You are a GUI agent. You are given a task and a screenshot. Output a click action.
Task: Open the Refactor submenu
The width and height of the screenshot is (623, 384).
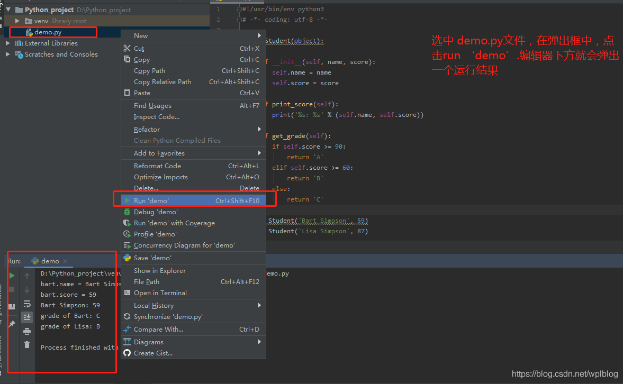click(194, 129)
